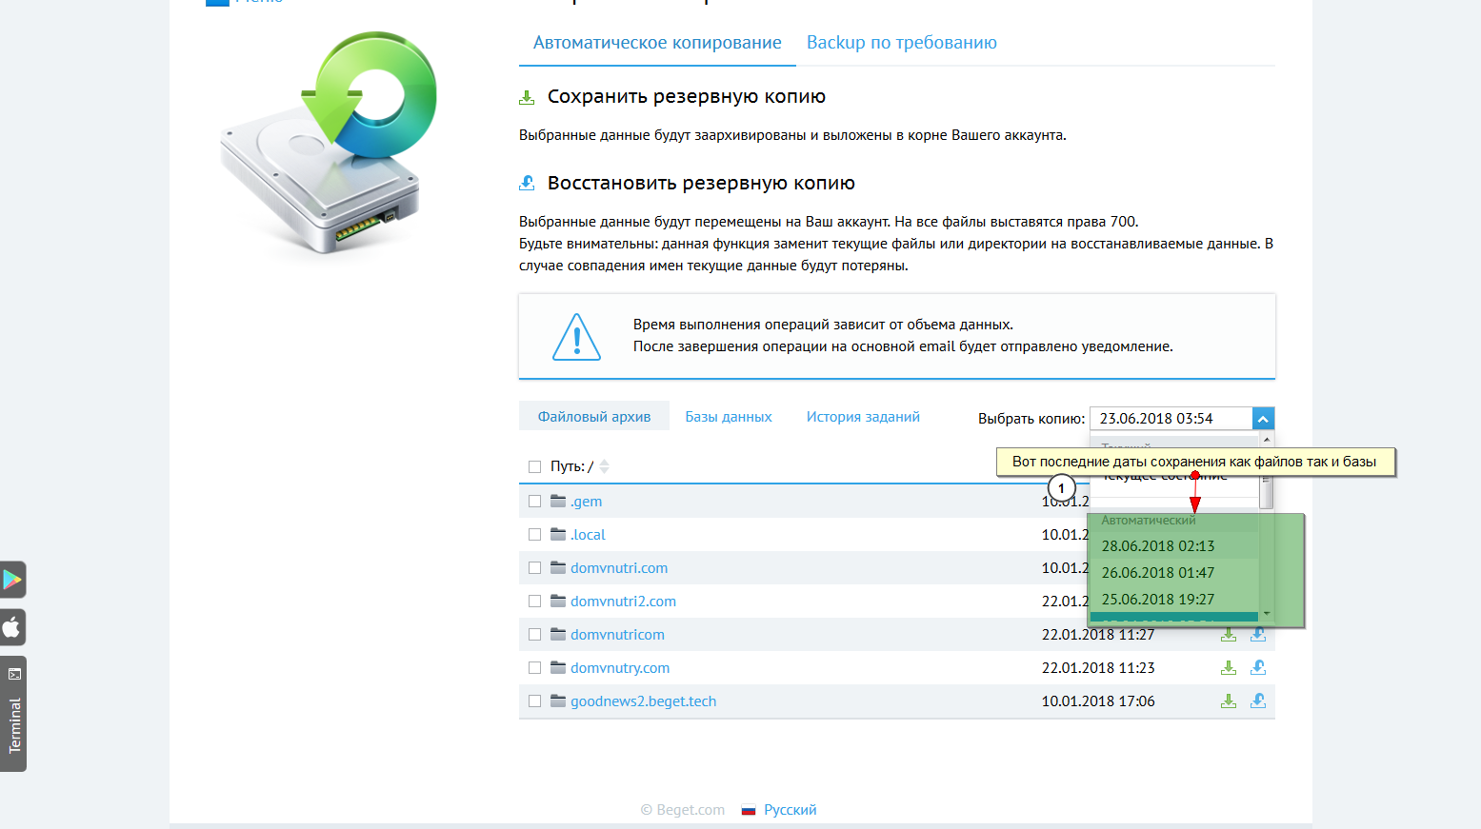Browse into the domvnutri2.com folder
Screen dimensions: 1481x829
tap(623, 602)
